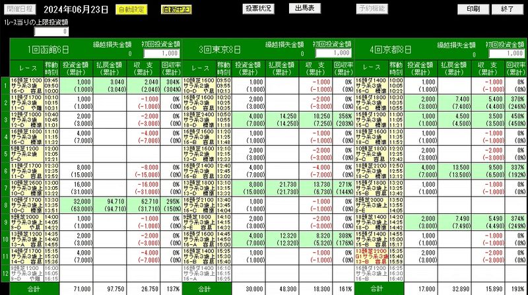
Task: Click the yellow 自動中止 button
Action: tap(176, 9)
